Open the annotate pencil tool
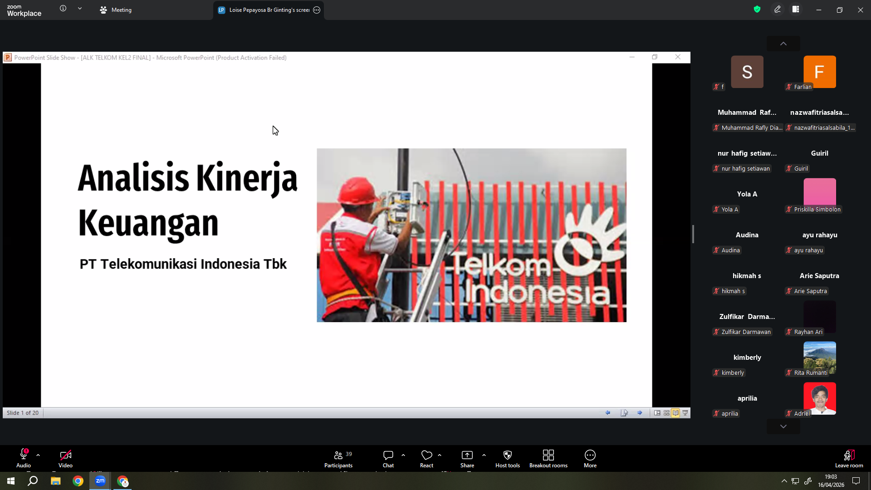 (778, 10)
